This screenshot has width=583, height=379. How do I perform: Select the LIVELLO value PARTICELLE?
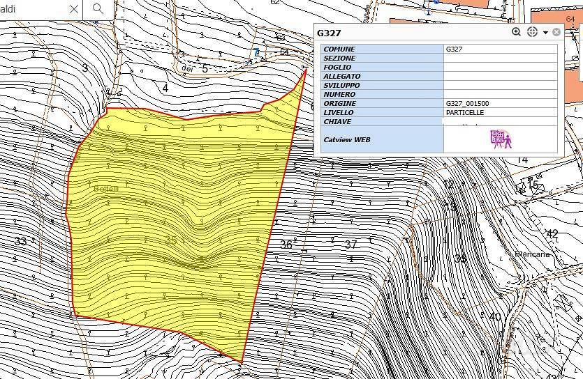(501, 112)
